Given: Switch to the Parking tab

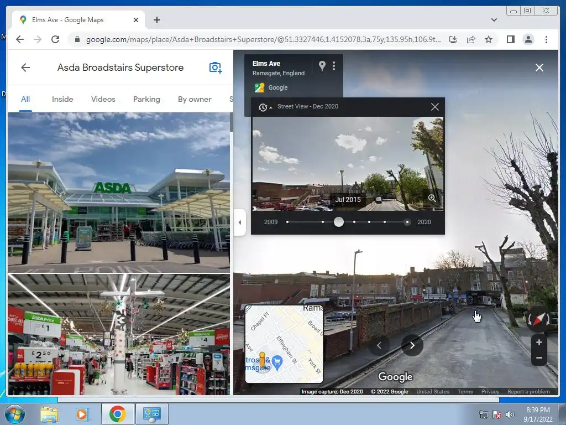Looking at the screenshot, I should 146,99.
